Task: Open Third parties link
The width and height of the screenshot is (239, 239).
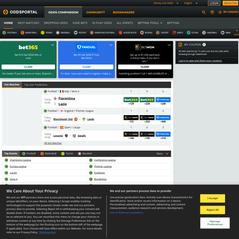Action: 47,233
